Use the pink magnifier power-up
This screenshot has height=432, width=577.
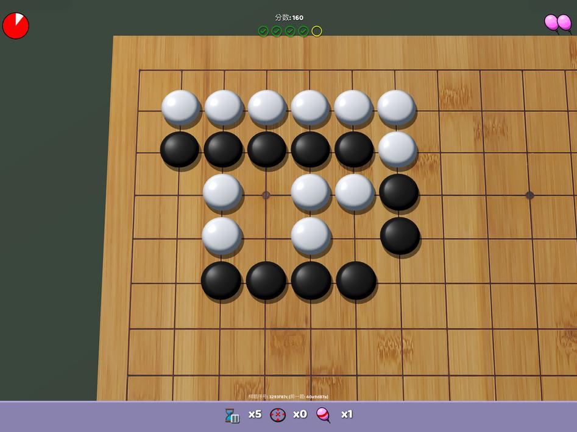click(x=322, y=414)
